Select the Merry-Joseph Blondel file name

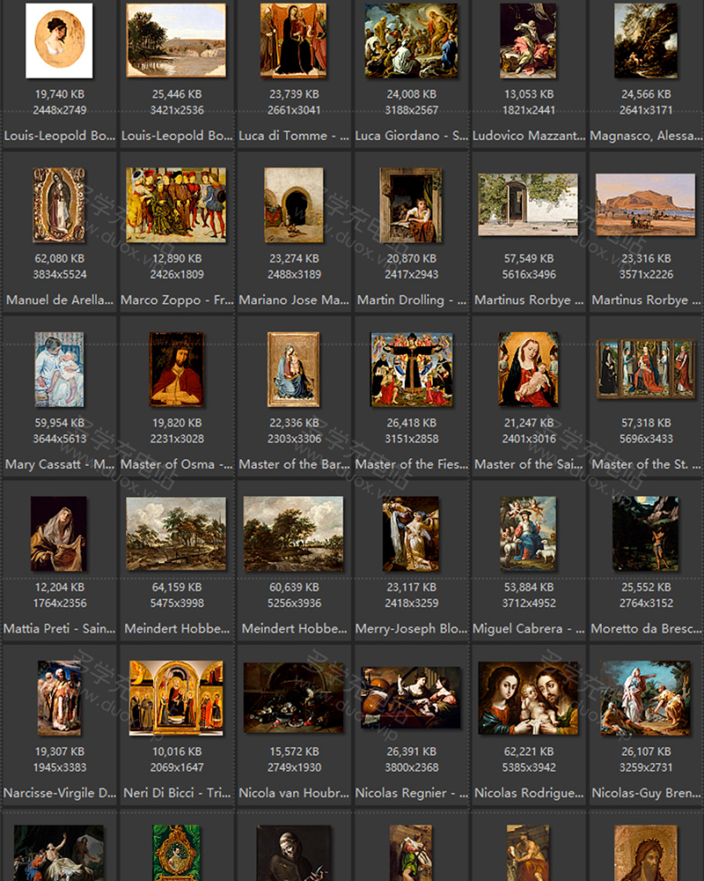(x=411, y=629)
